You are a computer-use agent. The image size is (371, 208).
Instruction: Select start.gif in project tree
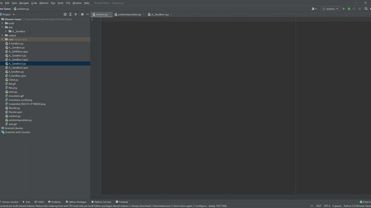coord(13,124)
